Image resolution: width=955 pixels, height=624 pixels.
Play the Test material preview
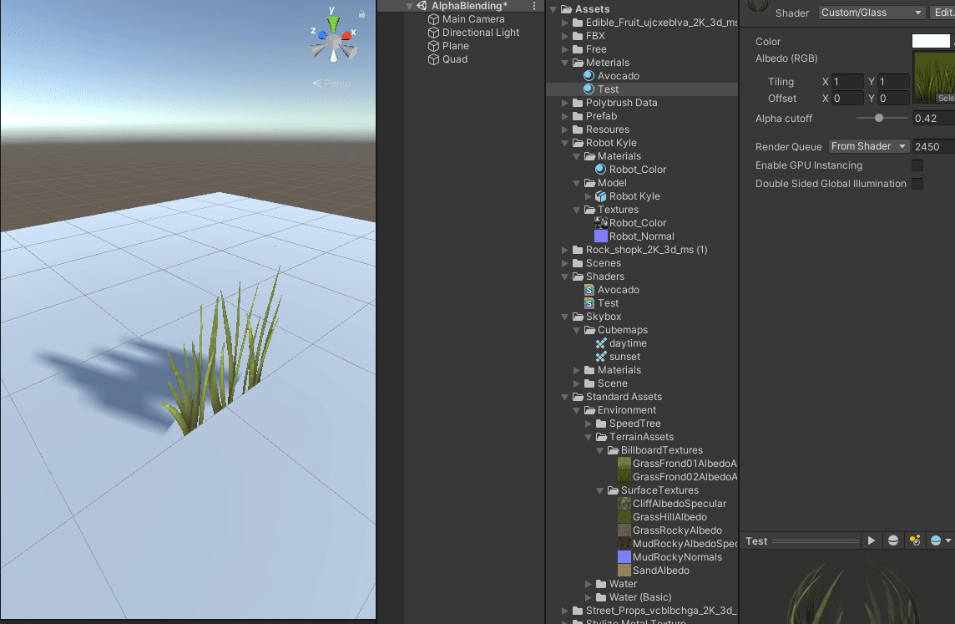[872, 540]
